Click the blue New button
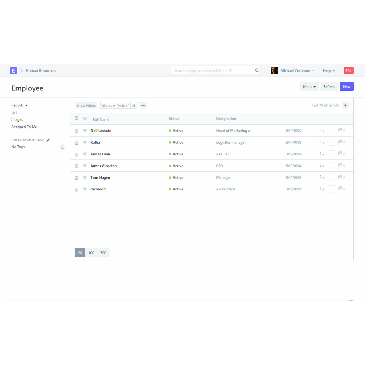 (346, 87)
